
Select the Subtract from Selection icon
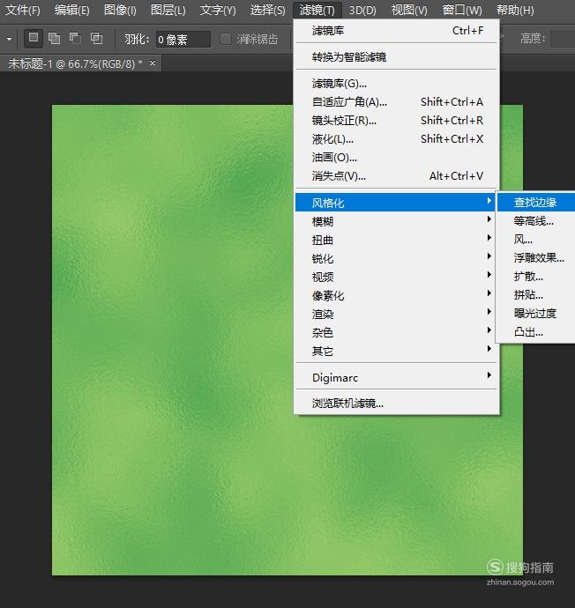75,39
